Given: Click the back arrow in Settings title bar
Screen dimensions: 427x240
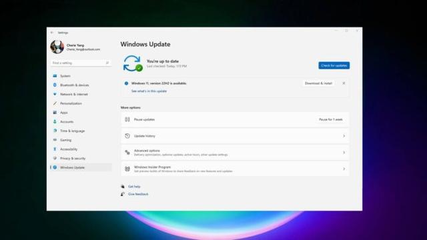Looking at the screenshot, I should click(52, 33).
